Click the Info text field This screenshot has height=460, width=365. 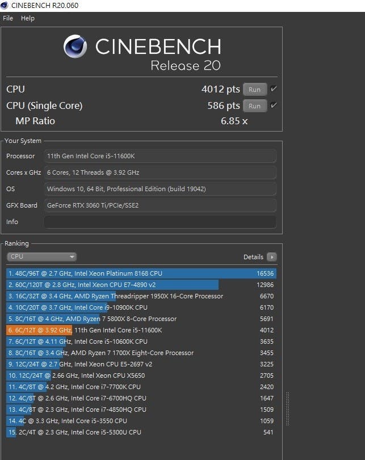click(160, 222)
